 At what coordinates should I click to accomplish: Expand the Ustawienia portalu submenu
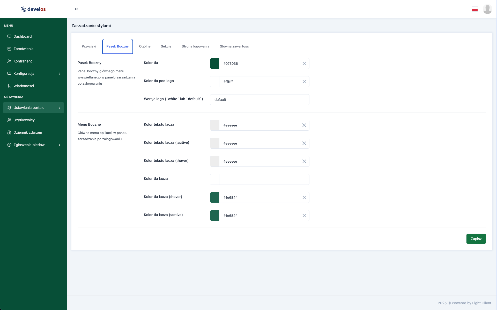(60, 108)
